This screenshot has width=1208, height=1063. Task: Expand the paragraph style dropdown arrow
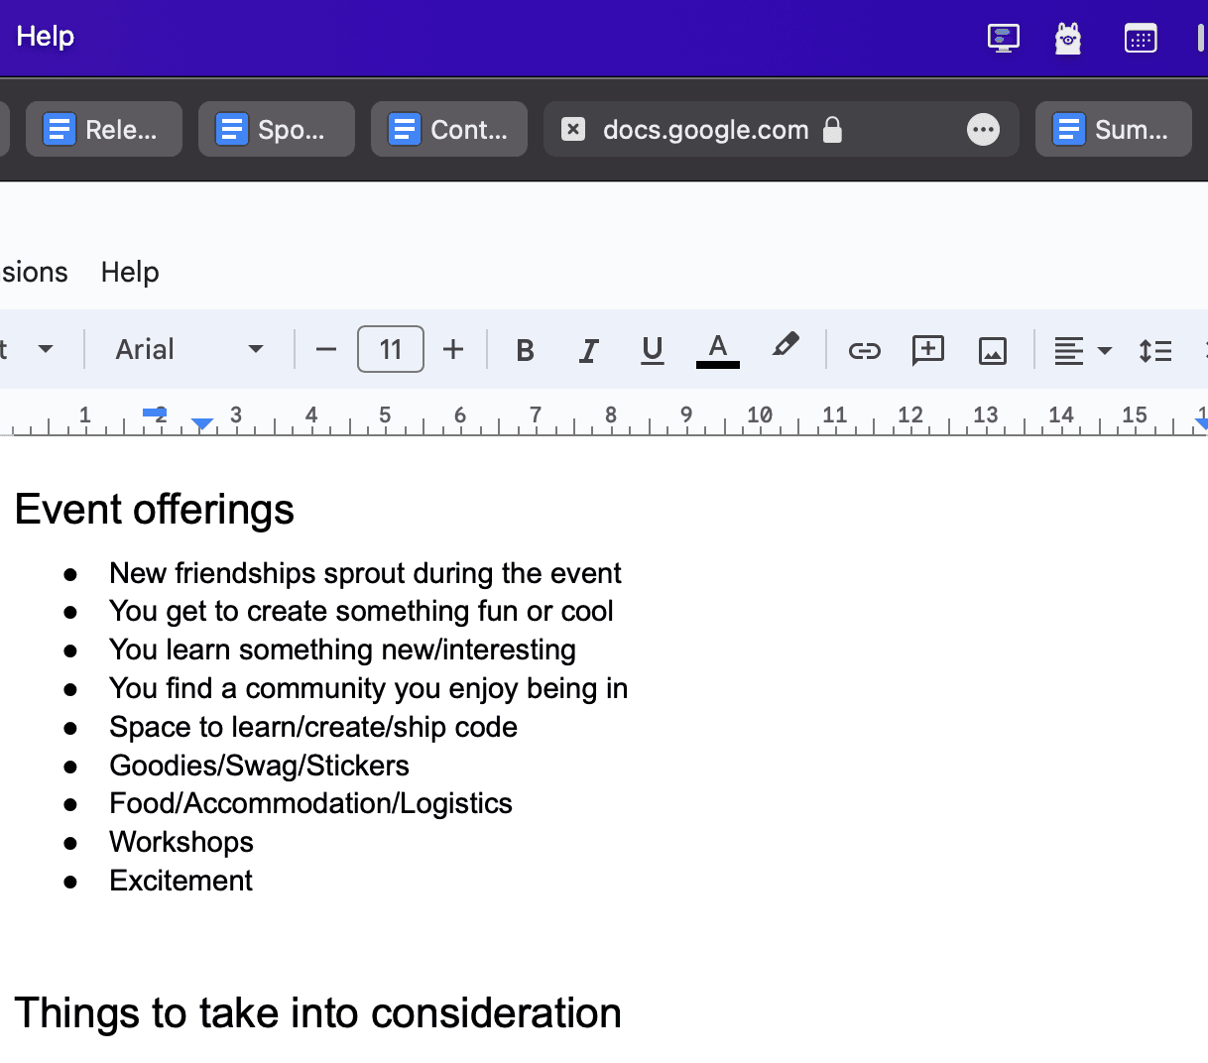46,350
